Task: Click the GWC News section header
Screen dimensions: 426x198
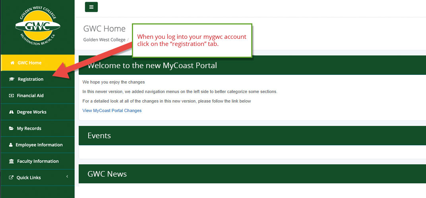Action: (252, 173)
